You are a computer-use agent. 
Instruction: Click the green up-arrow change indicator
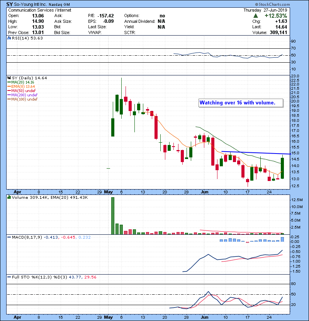pyautogui.click(x=255, y=16)
